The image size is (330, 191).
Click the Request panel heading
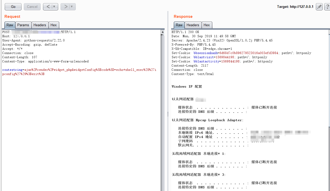click(12, 17)
